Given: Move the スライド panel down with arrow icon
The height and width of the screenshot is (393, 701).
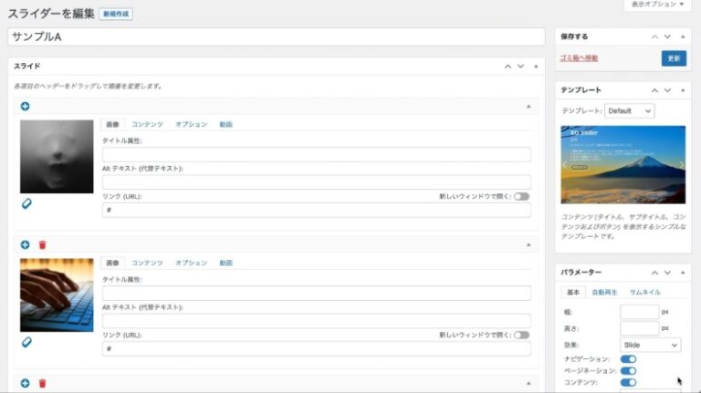Looking at the screenshot, I should click(520, 67).
